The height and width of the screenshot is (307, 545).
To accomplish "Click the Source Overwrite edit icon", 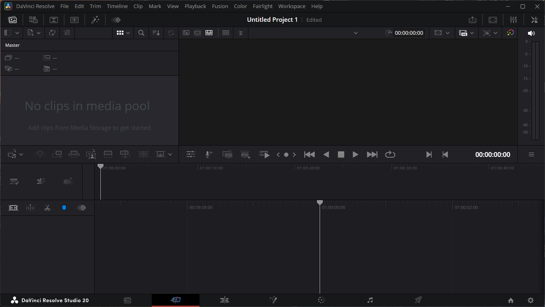I will click(x=125, y=154).
